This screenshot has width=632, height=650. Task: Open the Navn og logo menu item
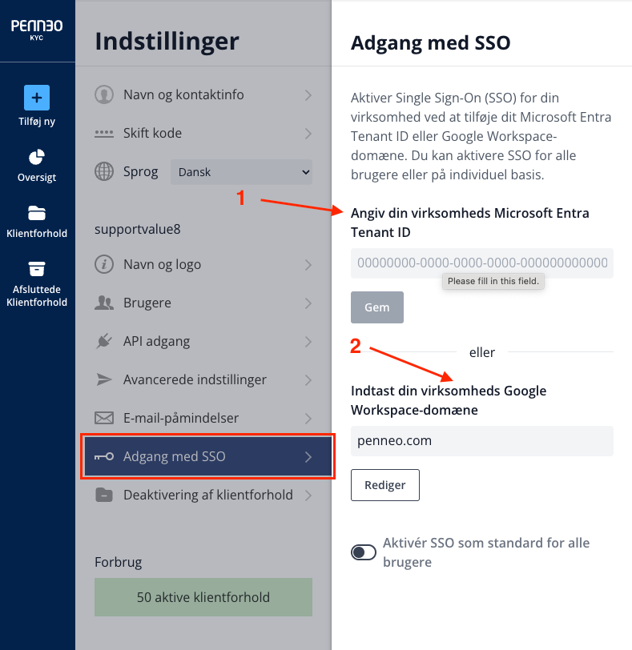(x=203, y=264)
